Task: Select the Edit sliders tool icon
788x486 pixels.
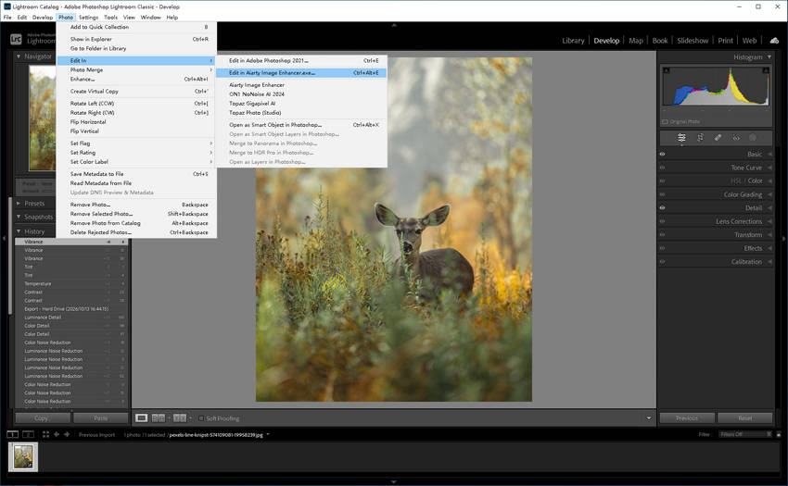Action: (681, 138)
